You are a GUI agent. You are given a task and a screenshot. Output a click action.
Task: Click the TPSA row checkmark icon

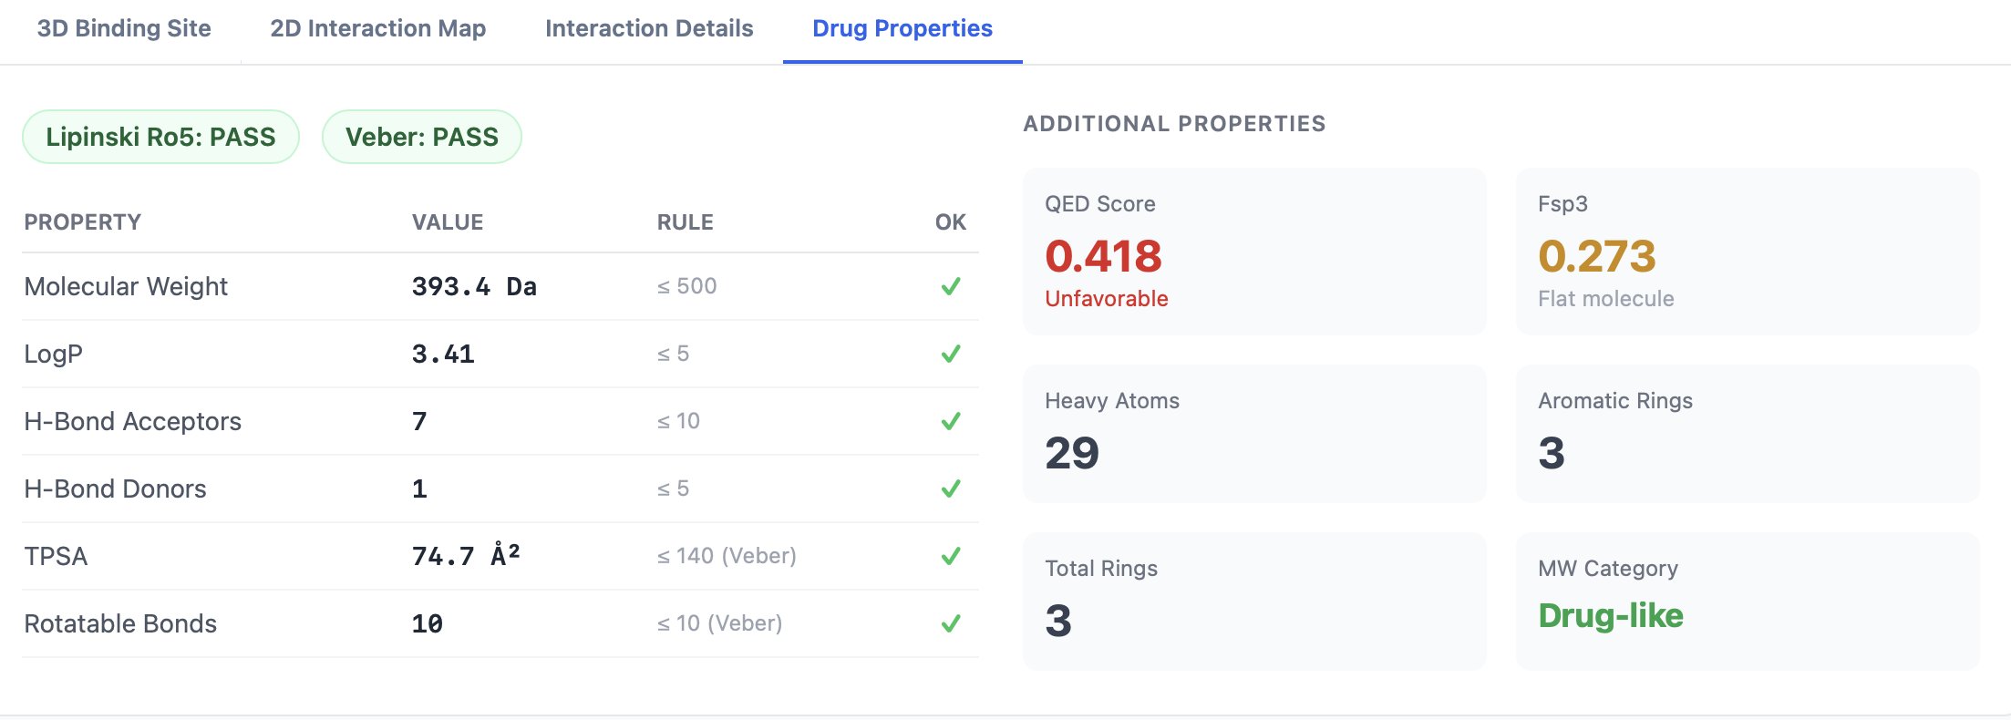pyautogui.click(x=951, y=556)
